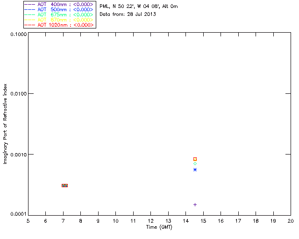299x239 pixels.
Task: Click the 0.0100 y-axis label
Action: pyautogui.click(x=19, y=94)
